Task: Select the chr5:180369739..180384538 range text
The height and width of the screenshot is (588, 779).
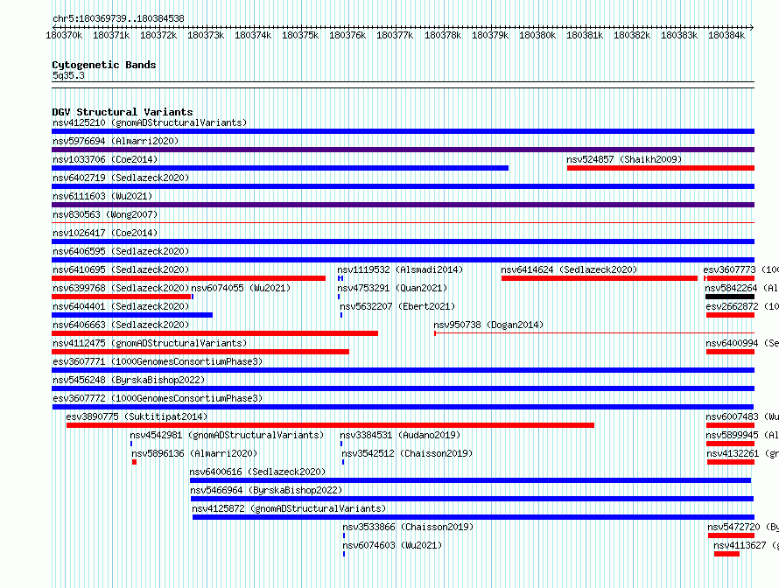Action: click(118, 18)
